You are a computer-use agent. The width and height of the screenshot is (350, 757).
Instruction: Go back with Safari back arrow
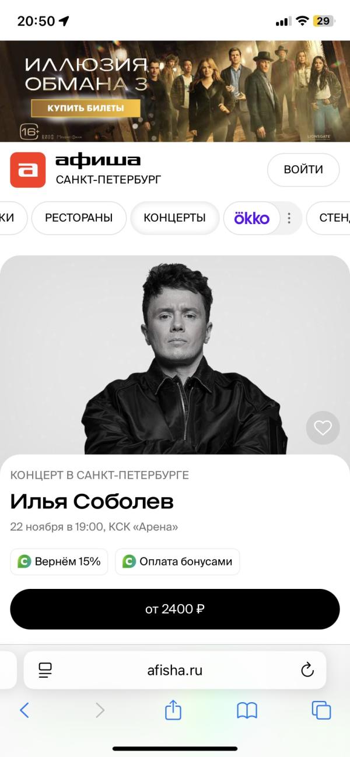point(24,710)
